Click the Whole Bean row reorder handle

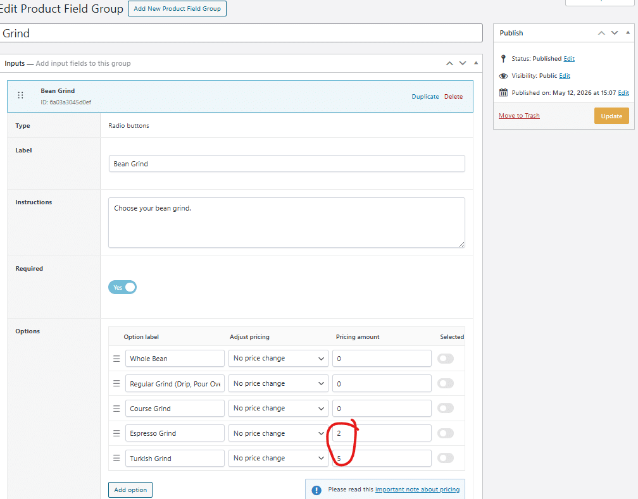pyautogui.click(x=116, y=359)
